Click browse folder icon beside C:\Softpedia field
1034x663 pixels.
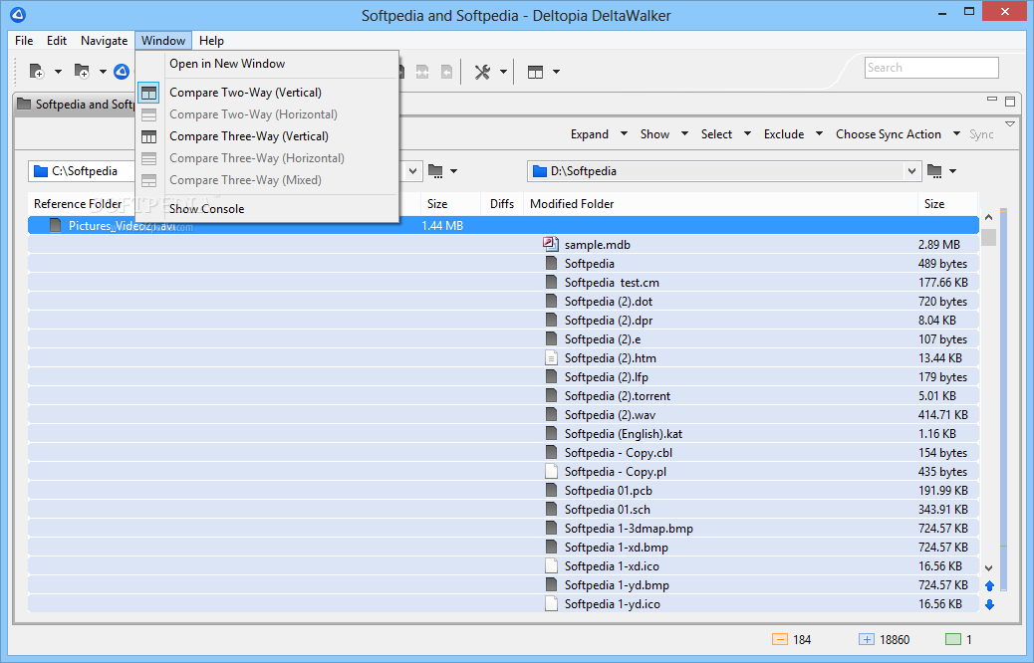click(x=435, y=171)
